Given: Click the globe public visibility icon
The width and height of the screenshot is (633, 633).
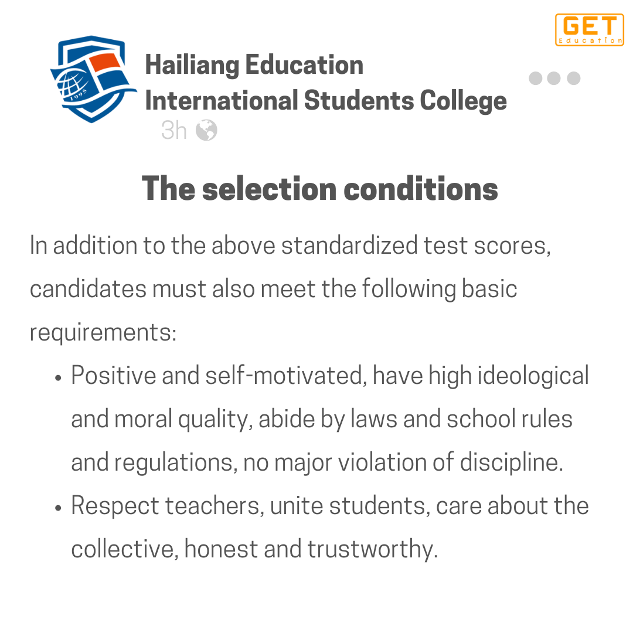Looking at the screenshot, I should click(x=206, y=131).
